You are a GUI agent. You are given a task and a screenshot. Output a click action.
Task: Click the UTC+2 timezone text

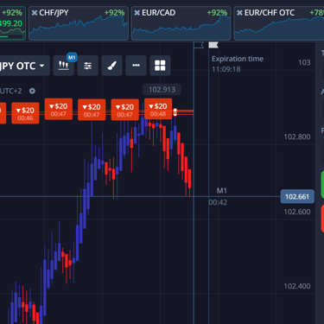[x=11, y=91]
